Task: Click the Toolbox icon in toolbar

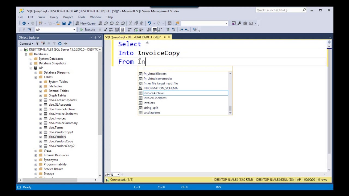Action: click(x=245, y=23)
